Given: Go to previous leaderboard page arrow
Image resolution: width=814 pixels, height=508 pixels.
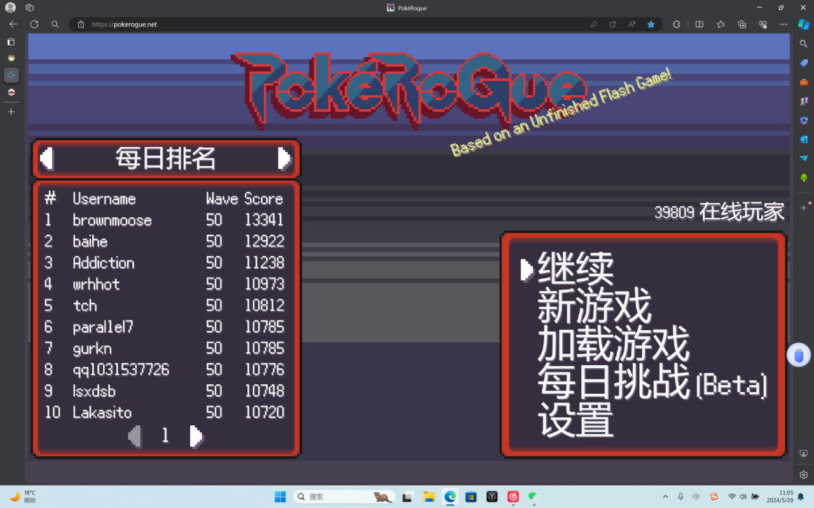Looking at the screenshot, I should 135,436.
